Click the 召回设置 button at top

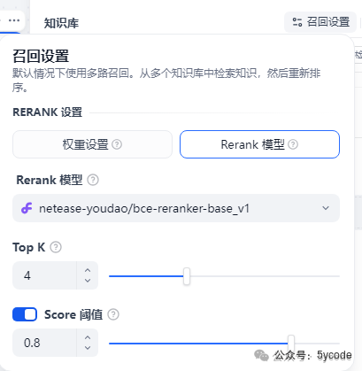[320, 22]
